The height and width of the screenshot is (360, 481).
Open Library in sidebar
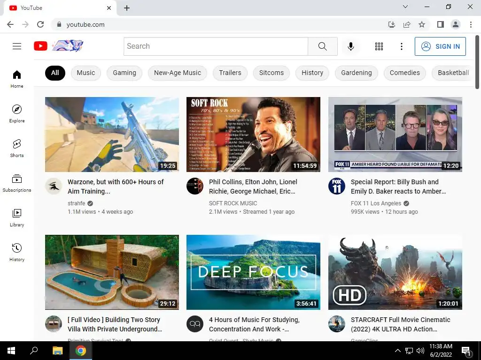click(17, 217)
